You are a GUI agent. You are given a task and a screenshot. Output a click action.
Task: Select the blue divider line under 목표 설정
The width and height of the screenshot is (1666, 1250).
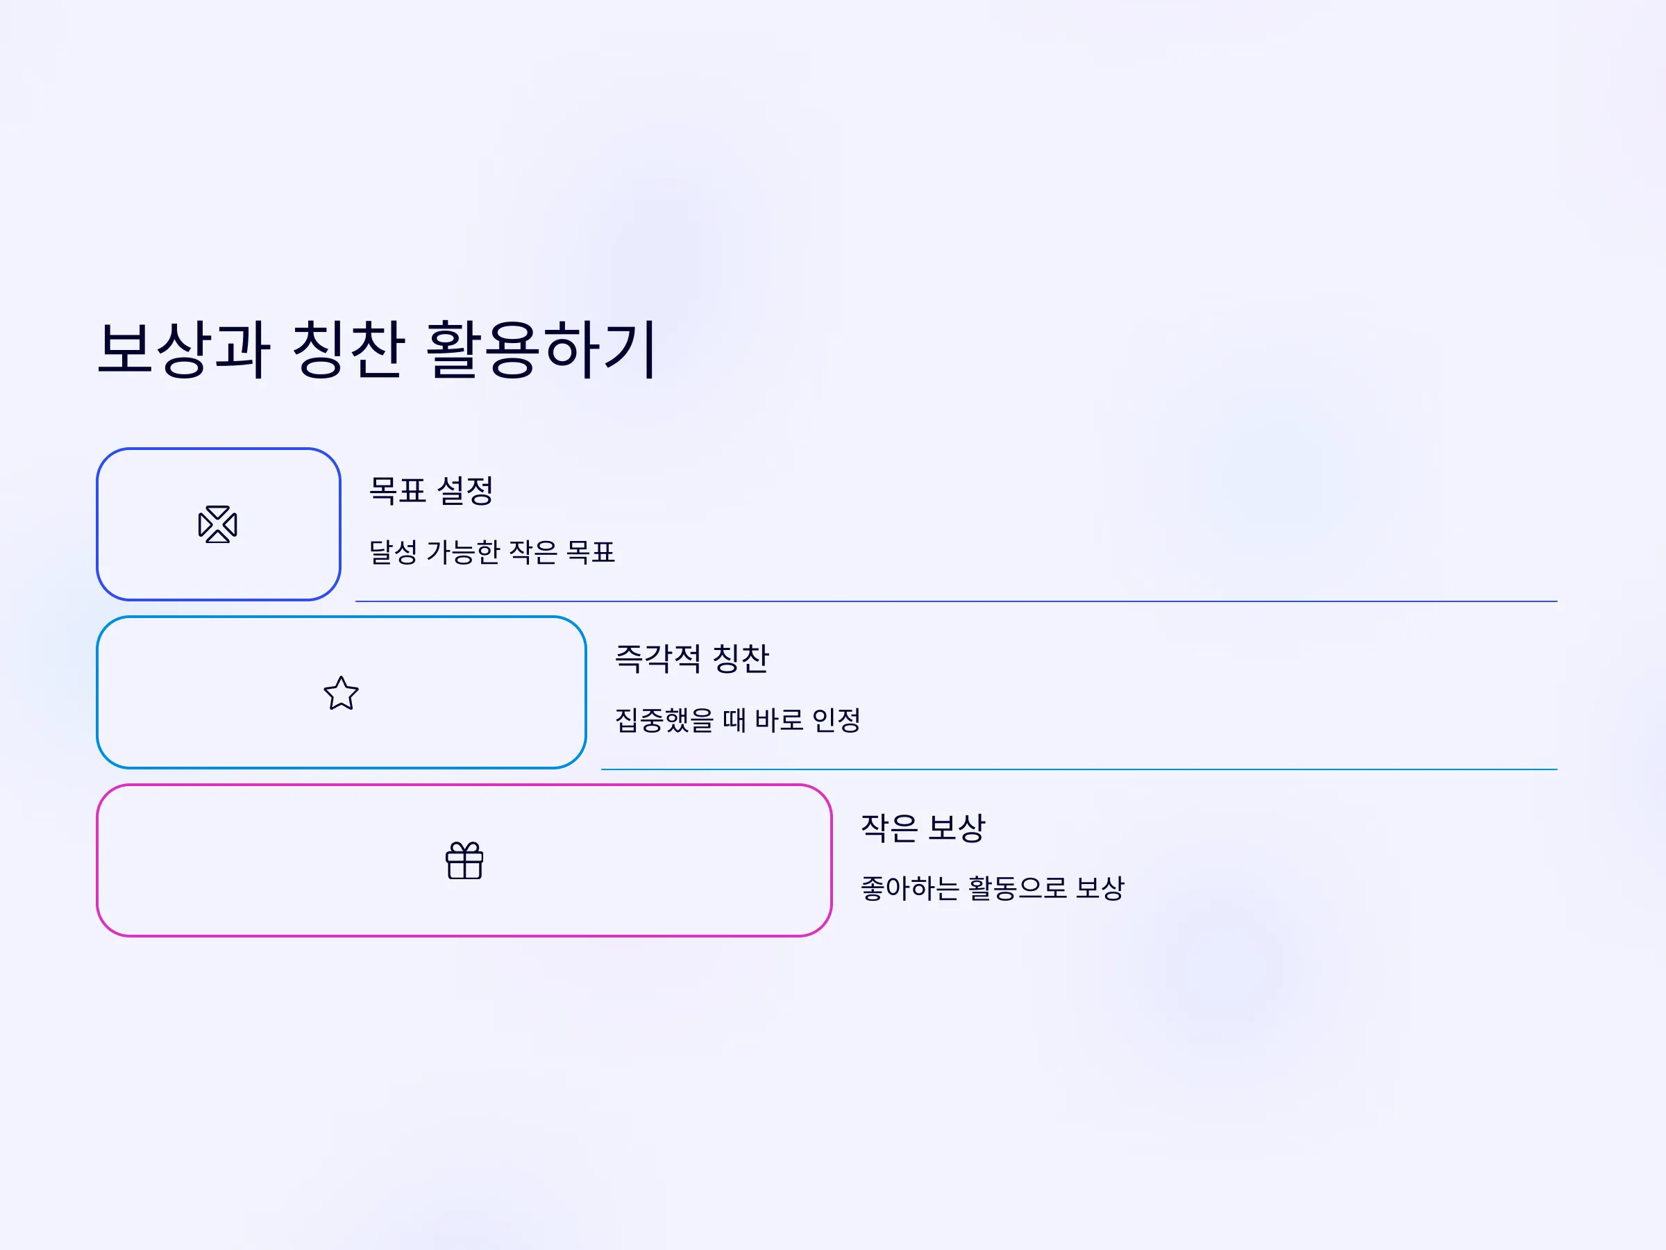point(957,601)
